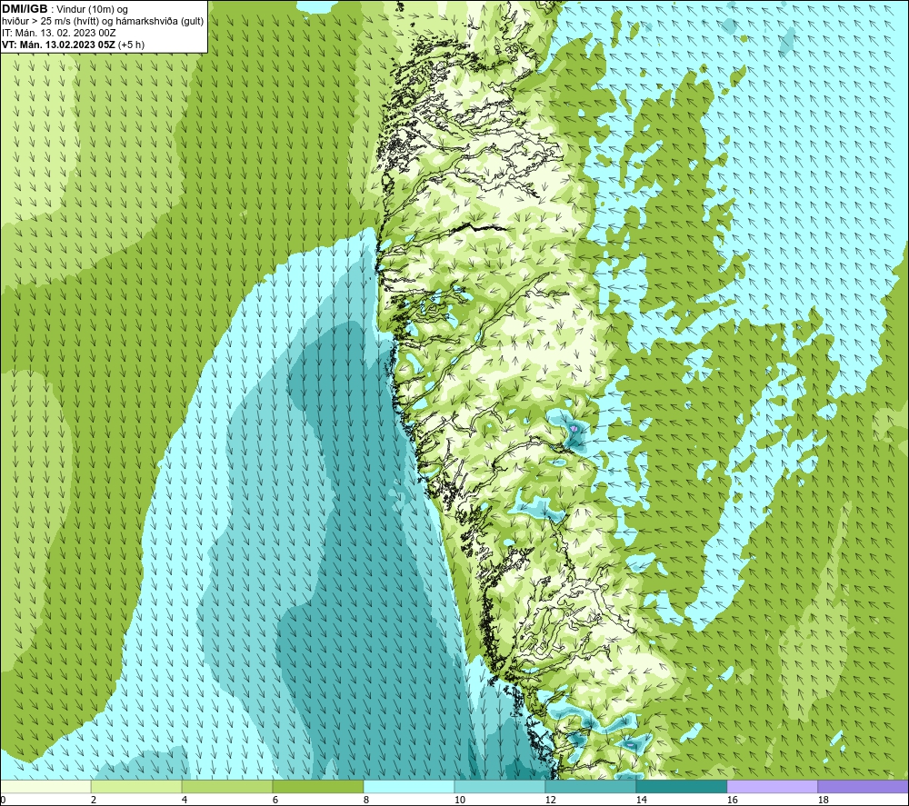Screen dimensions: 909x806
Task: Click the 'Vindur (10m) og' label
Action: 94,10
